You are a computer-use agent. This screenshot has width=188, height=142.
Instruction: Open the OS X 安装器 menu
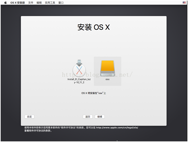point(18,3)
